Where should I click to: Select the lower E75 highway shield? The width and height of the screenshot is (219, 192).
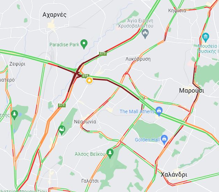(62, 105)
